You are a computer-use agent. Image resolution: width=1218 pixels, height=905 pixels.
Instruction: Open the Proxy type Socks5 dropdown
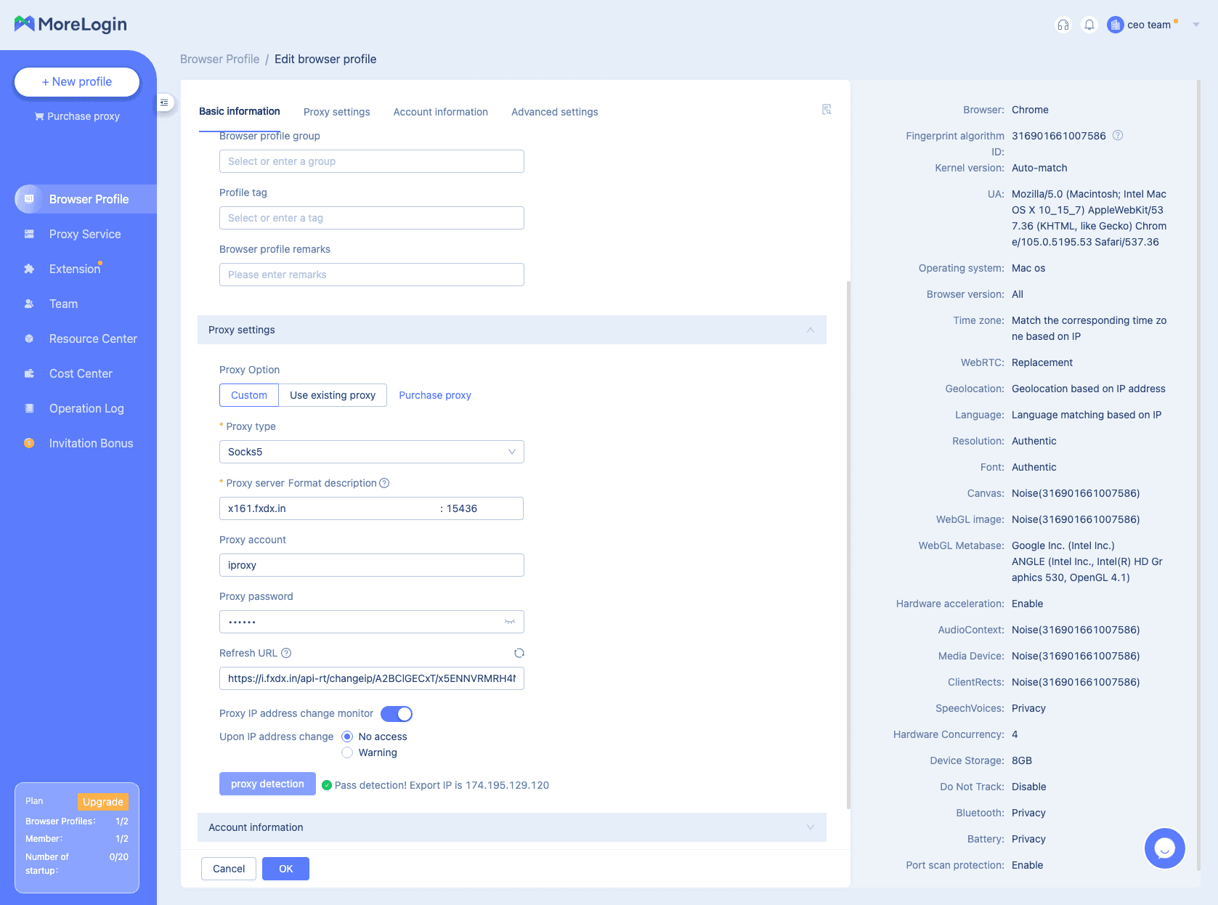click(371, 452)
